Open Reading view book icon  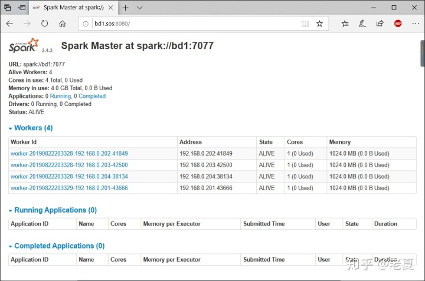[x=305, y=24]
